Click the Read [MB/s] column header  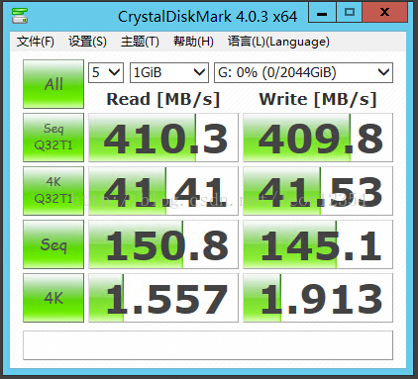[x=163, y=99]
